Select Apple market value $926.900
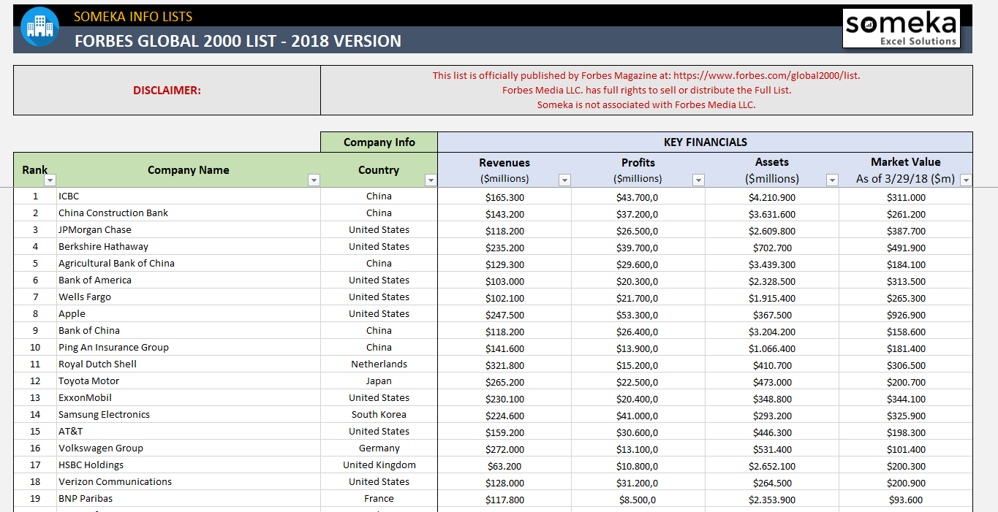This screenshot has height=512, width=998. 906,315
